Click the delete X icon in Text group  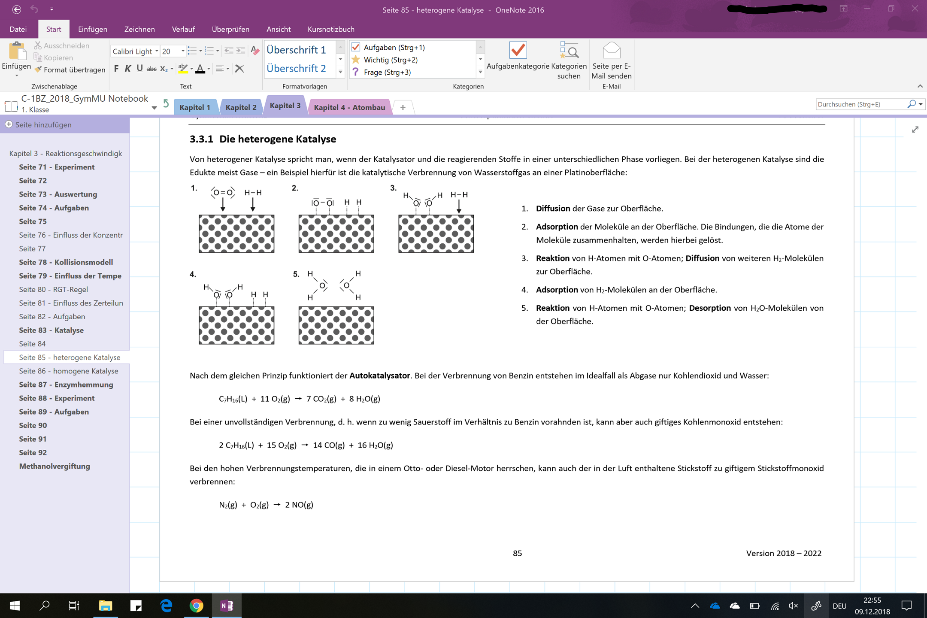click(x=239, y=69)
